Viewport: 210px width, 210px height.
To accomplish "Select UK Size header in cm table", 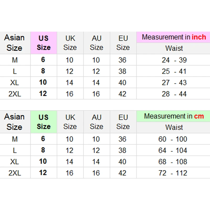I will click(x=70, y=122).
